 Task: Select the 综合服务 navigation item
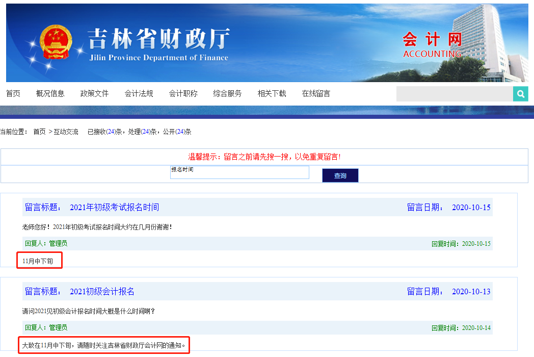pyautogui.click(x=227, y=94)
